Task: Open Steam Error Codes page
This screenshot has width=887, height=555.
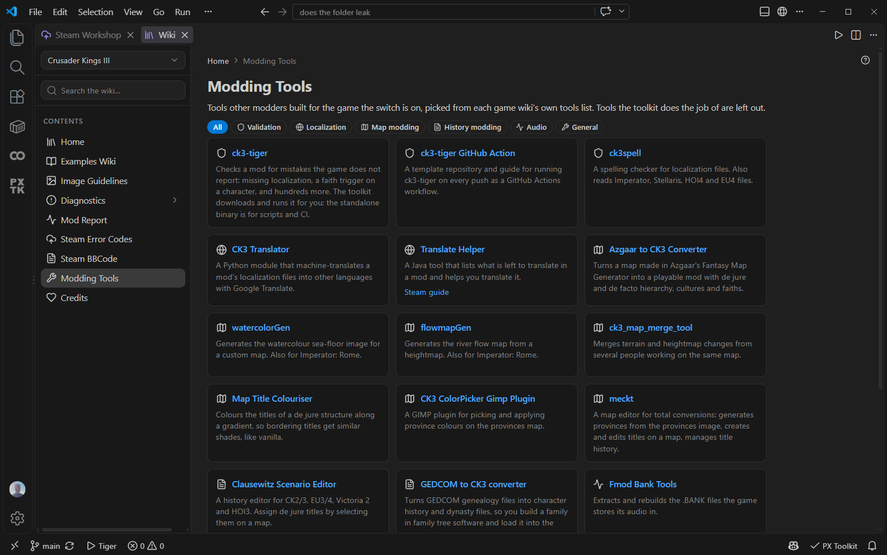Action: click(113, 239)
